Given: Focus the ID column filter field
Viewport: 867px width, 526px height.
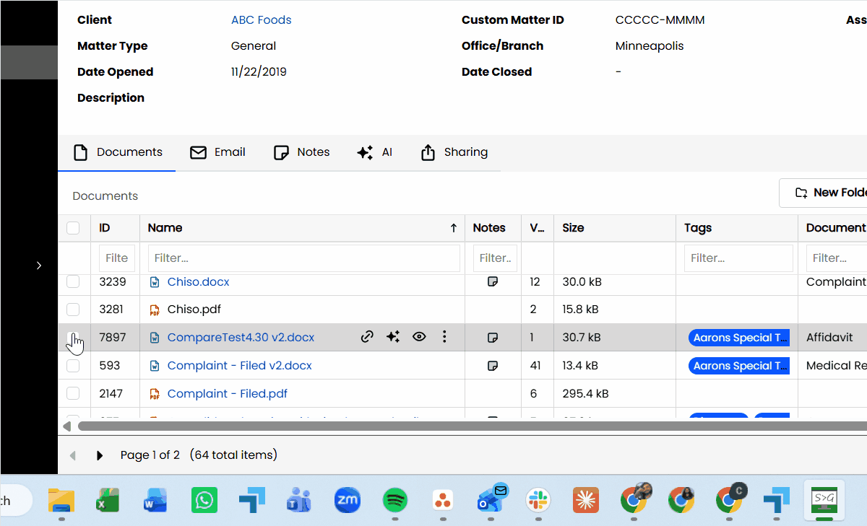Looking at the screenshot, I should pyautogui.click(x=116, y=258).
